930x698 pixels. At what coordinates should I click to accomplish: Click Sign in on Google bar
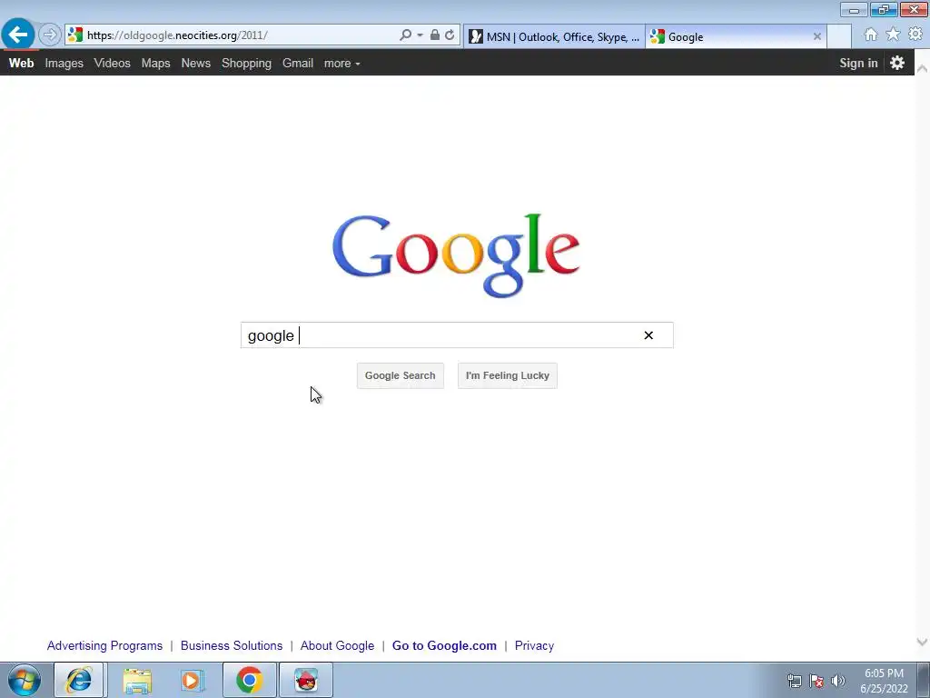[x=858, y=63]
